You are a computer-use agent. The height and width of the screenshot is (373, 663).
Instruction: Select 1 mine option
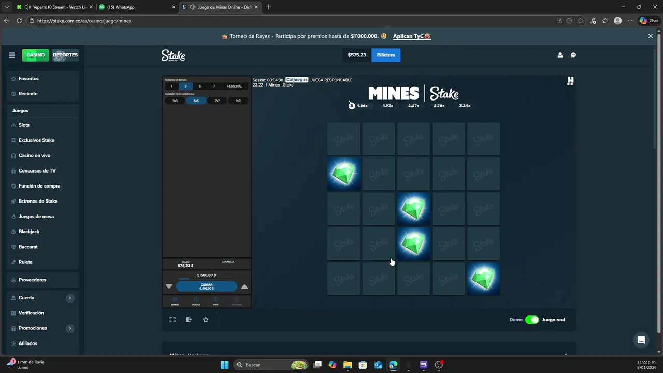click(171, 87)
